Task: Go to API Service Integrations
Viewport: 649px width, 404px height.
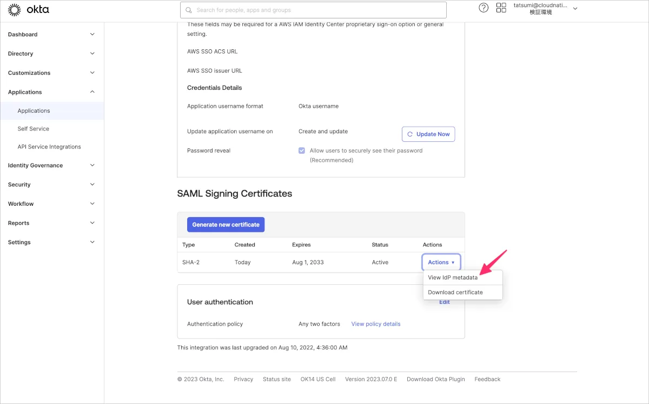Action: coord(49,147)
